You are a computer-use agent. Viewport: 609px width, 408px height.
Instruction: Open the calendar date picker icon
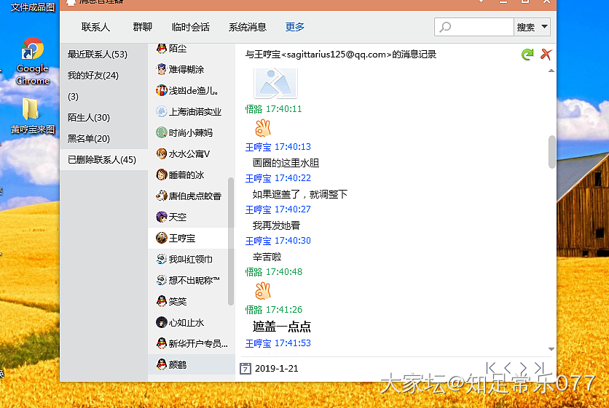point(245,368)
